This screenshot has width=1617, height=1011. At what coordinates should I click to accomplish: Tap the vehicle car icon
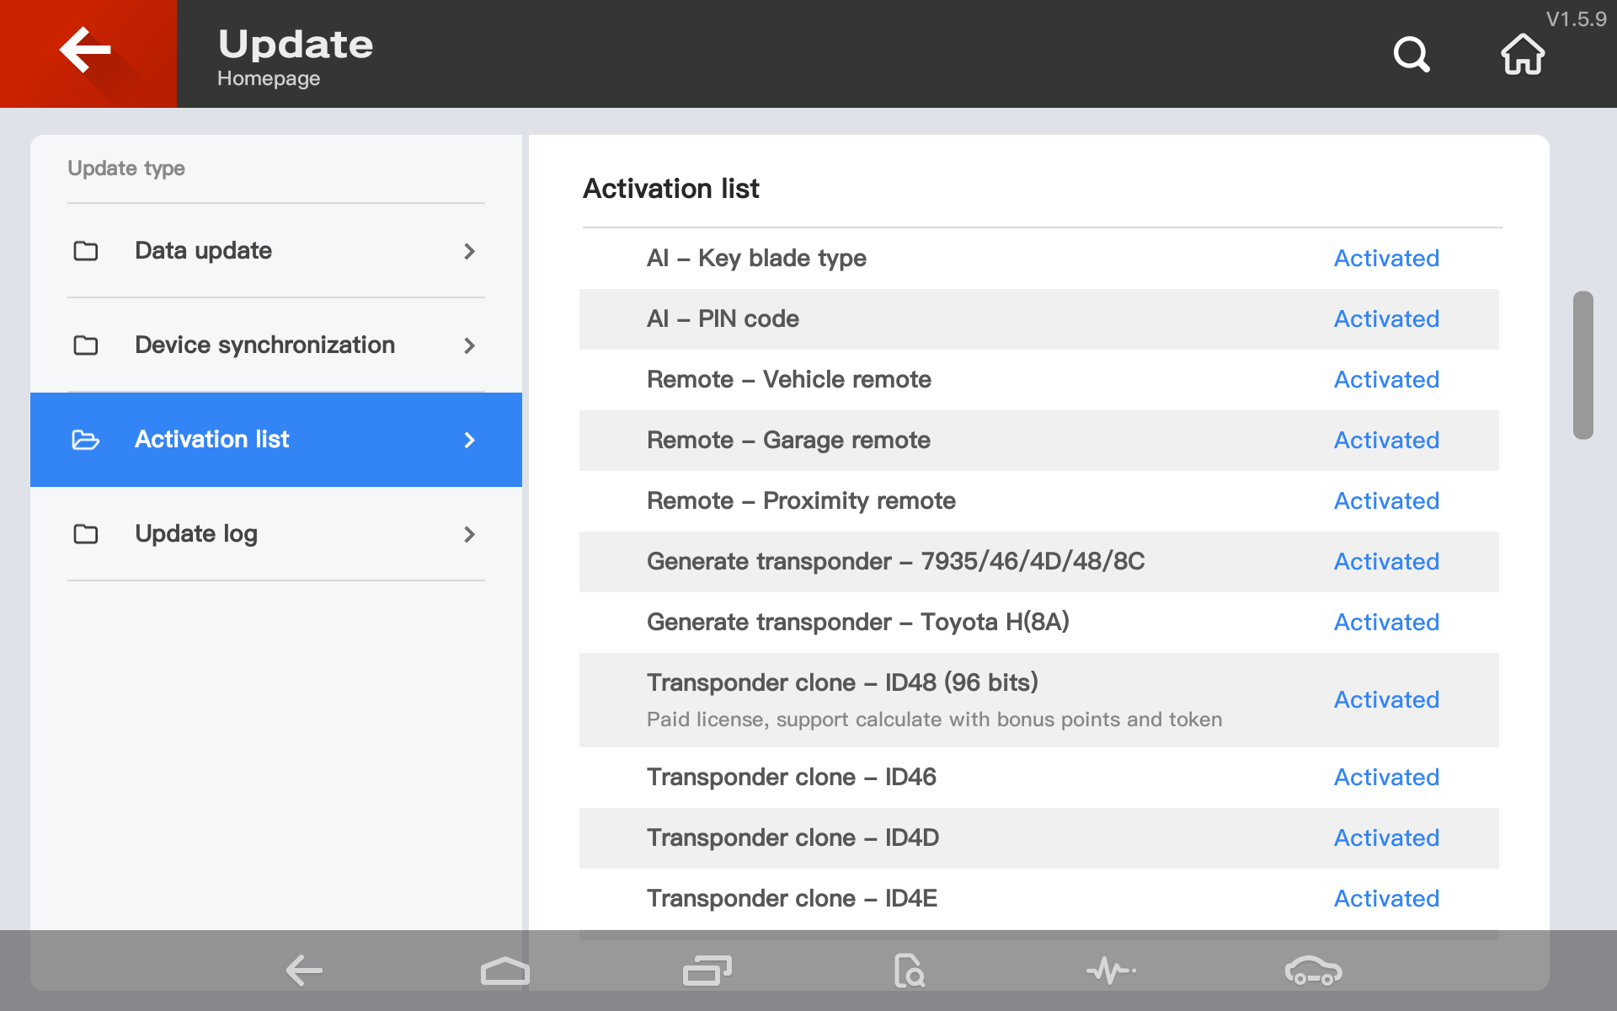point(1313,971)
